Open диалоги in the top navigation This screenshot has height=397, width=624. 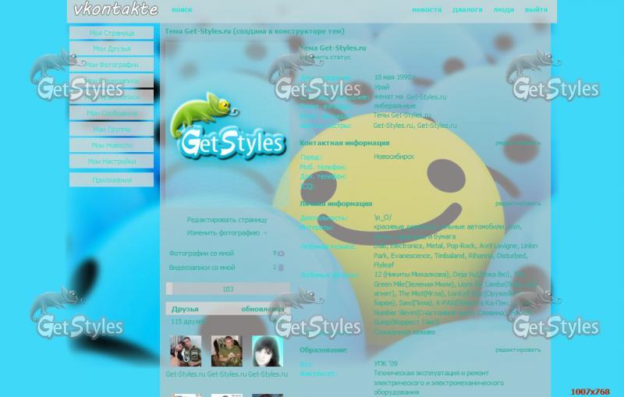pyautogui.click(x=467, y=9)
